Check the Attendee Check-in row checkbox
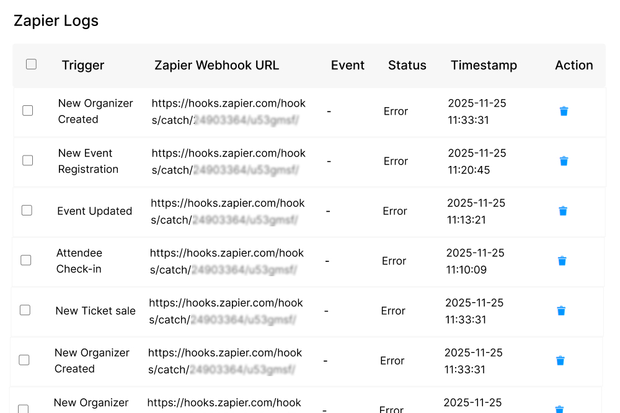The width and height of the screenshot is (620, 413). tap(26, 260)
